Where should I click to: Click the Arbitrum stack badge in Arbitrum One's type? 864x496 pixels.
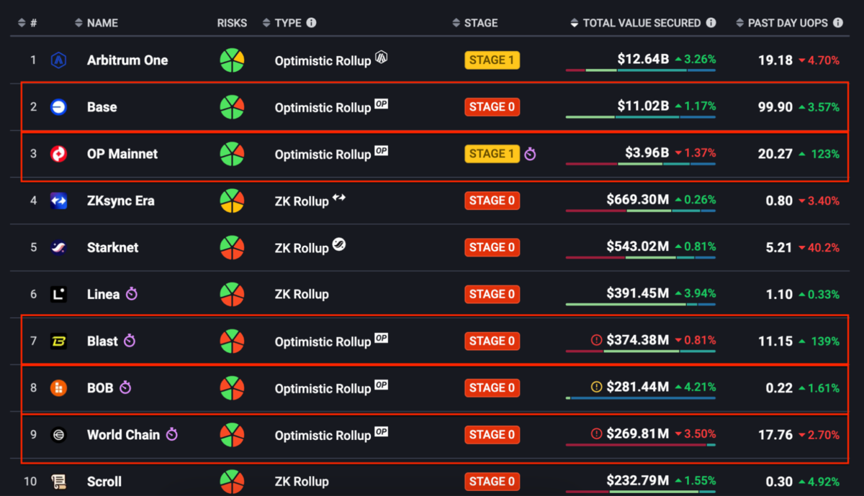382,58
